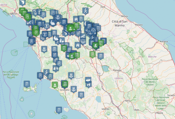Select the bread loaf marker west of Perugia
The width and height of the screenshot is (175, 119).
(88, 80)
